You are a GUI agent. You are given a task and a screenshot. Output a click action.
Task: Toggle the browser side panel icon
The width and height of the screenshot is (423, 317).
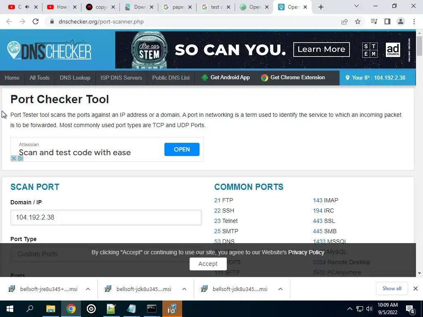tap(387, 21)
